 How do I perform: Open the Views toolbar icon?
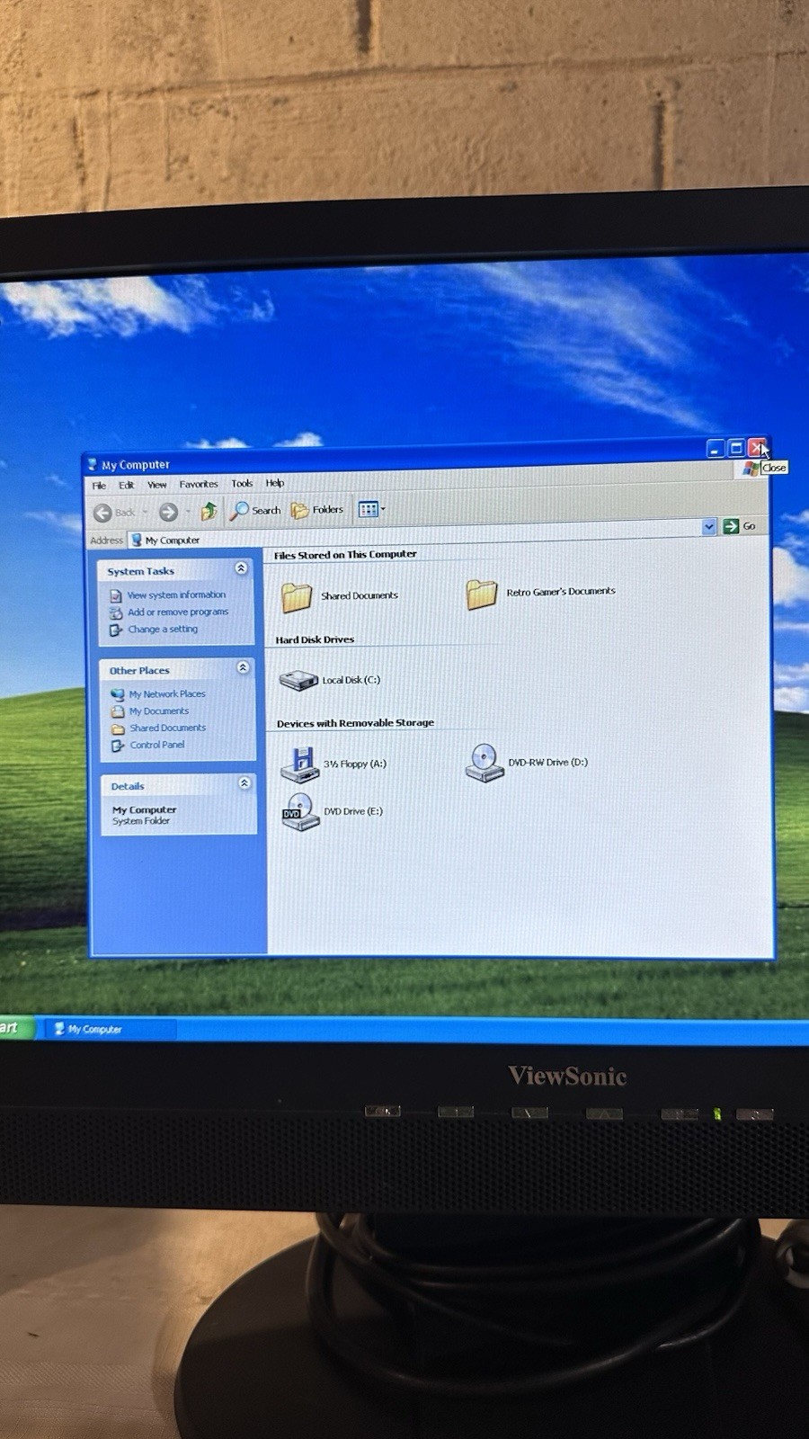click(369, 509)
